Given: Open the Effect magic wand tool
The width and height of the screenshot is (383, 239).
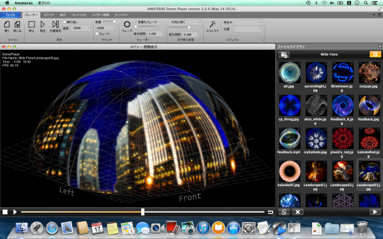Looking at the screenshot, I should (x=213, y=24).
